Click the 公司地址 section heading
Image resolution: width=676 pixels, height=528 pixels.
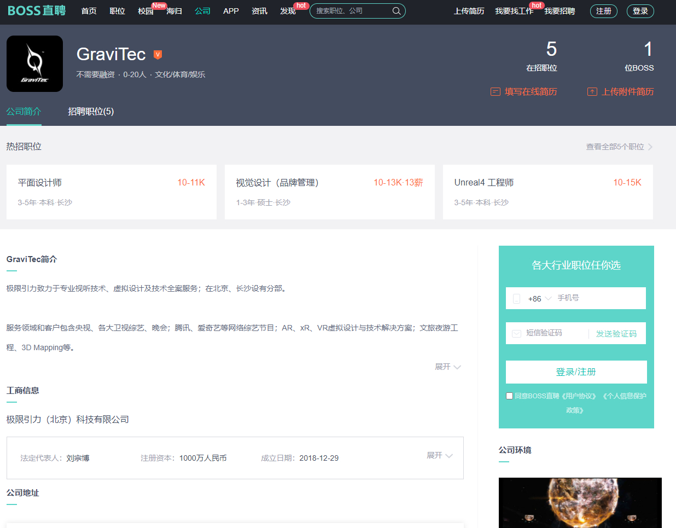click(x=23, y=493)
